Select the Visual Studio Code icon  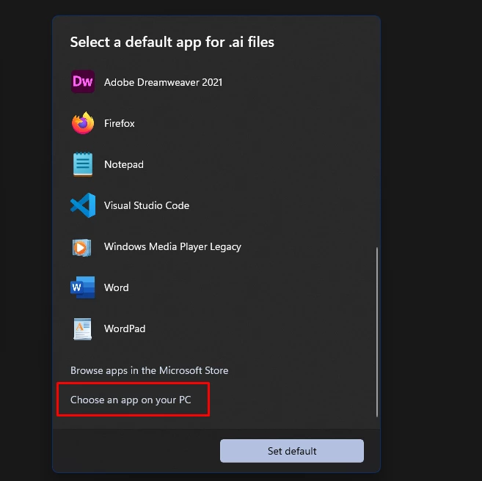click(x=83, y=205)
